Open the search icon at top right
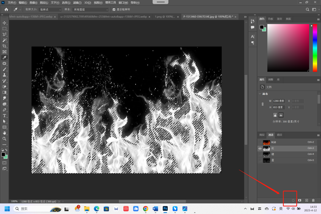The width and height of the screenshot is (321, 214). coord(308,10)
